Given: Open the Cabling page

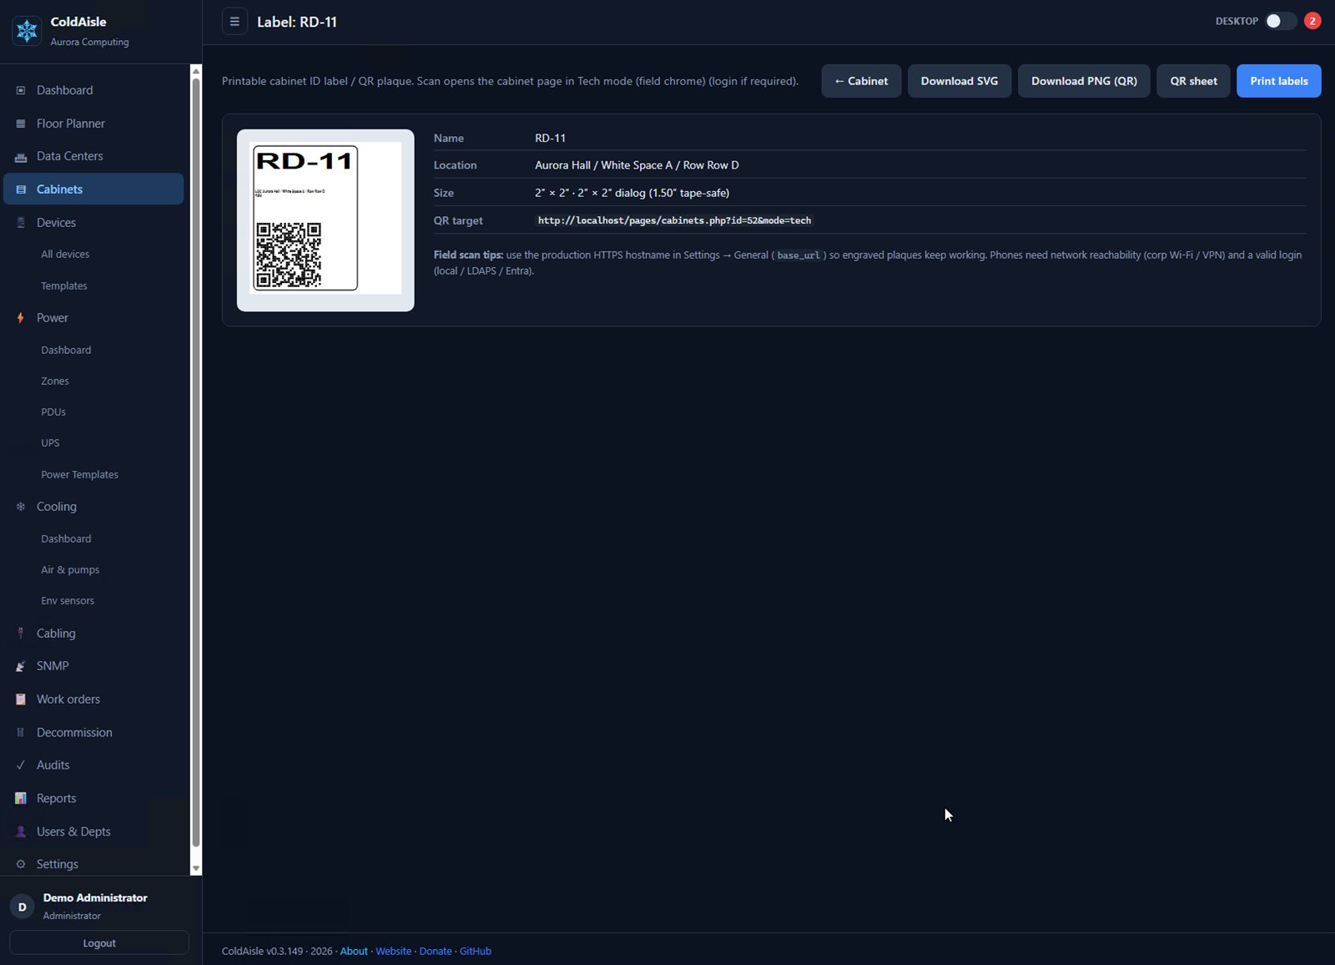Looking at the screenshot, I should point(93,634).
